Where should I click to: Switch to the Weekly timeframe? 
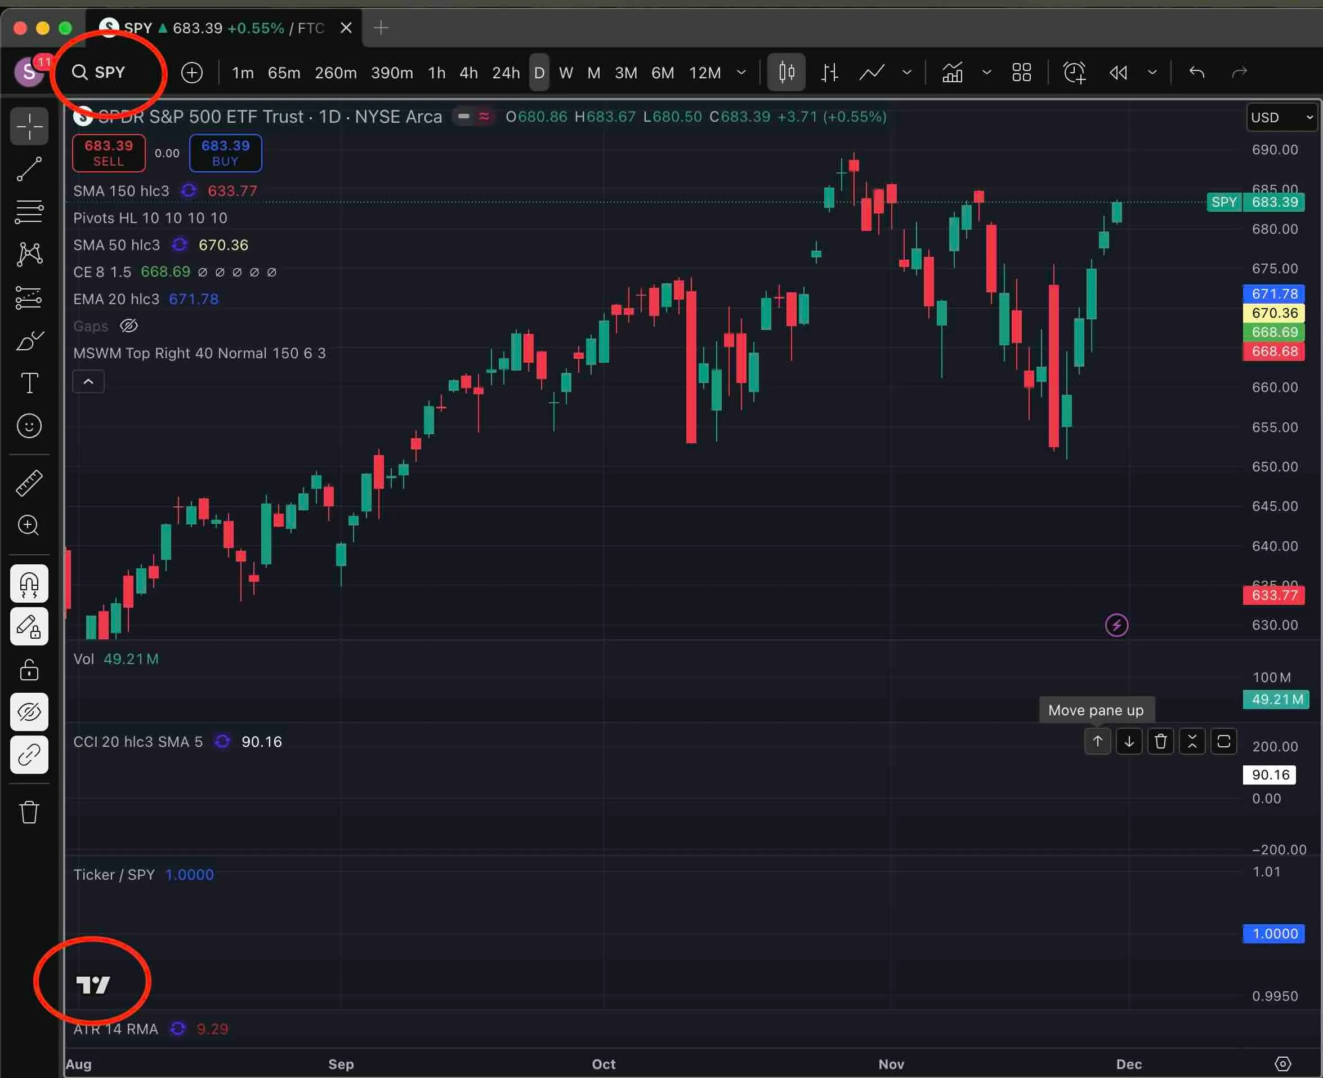(x=565, y=72)
